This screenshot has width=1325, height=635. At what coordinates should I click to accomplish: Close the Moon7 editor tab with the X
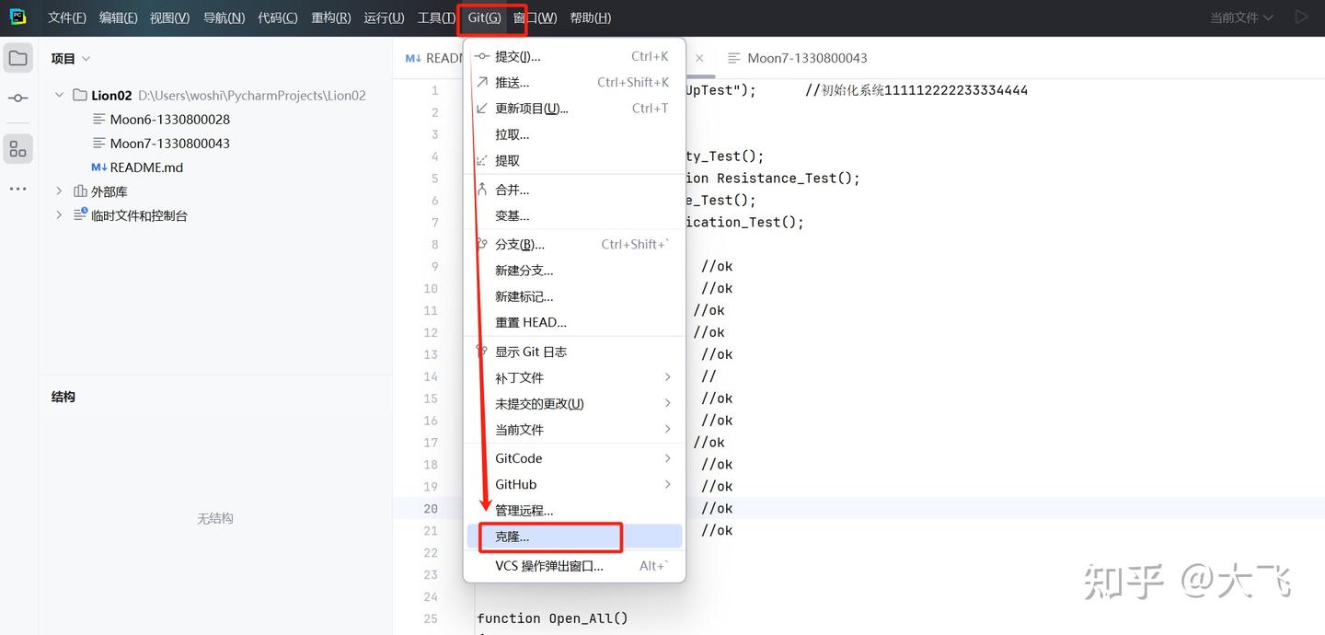pos(699,57)
